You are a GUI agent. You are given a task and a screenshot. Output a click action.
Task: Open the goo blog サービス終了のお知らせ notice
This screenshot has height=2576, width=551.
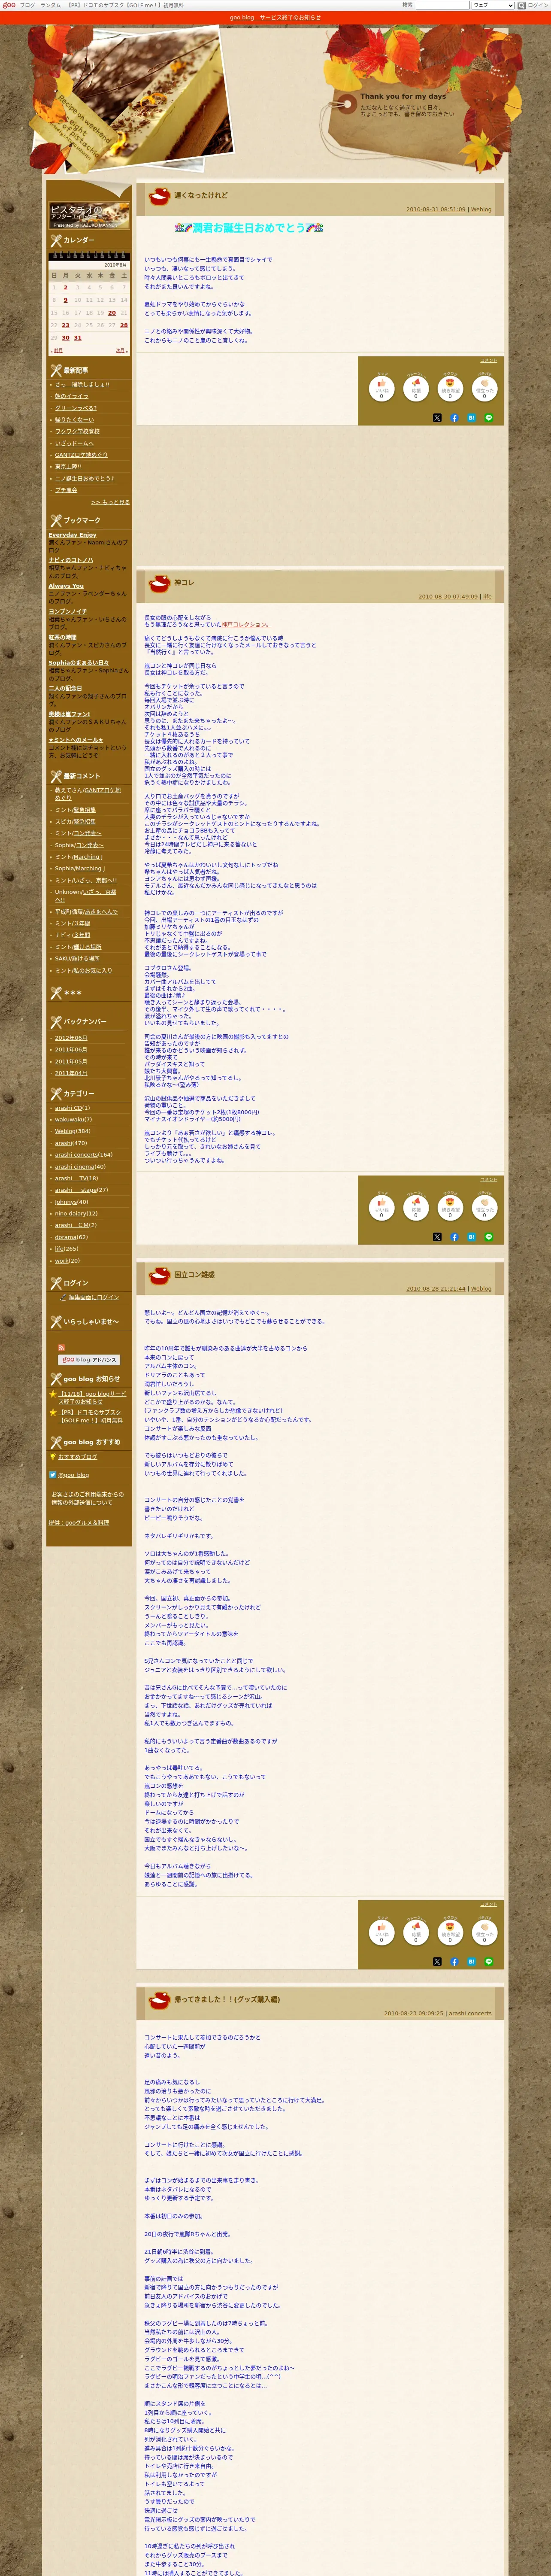click(x=275, y=17)
